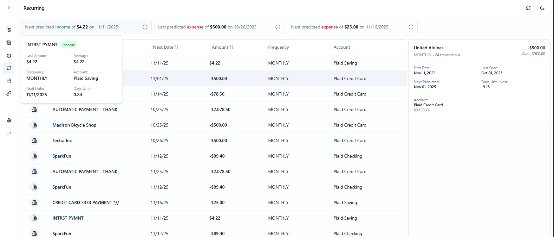Click the building icon in the INTRST PYMNT table row

[34, 218]
